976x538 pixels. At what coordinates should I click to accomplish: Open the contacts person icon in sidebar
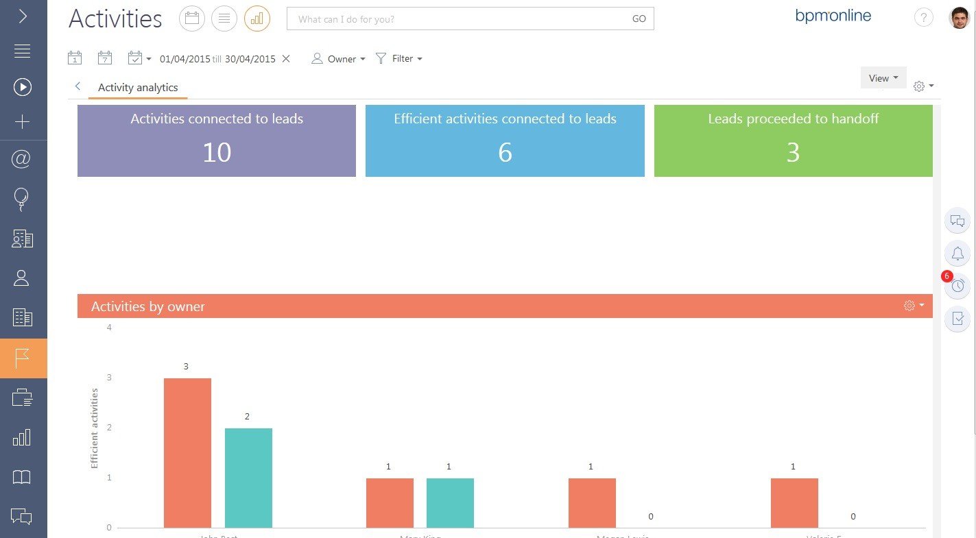[22, 278]
